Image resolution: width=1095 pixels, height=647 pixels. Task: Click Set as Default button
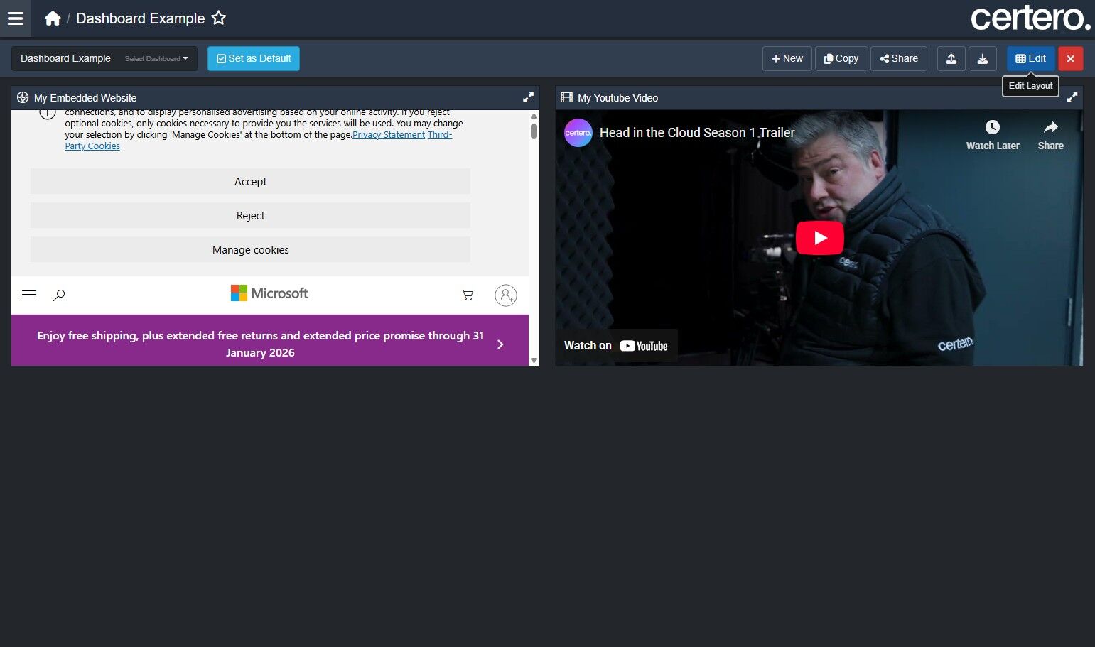point(254,59)
